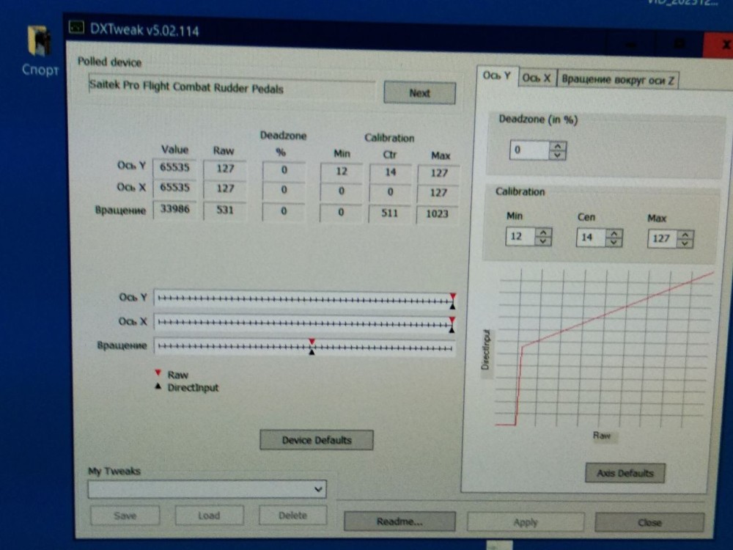Click Вращение Value cell 33986
This screenshot has width=733, height=550.
coord(174,208)
